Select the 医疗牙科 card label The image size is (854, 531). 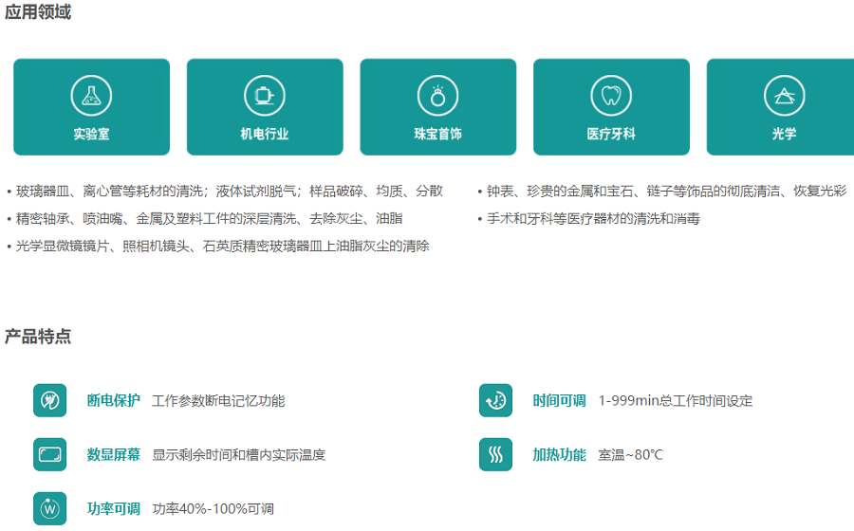611,135
